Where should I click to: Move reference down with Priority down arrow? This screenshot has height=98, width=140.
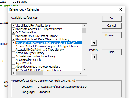[x=94, y=57]
